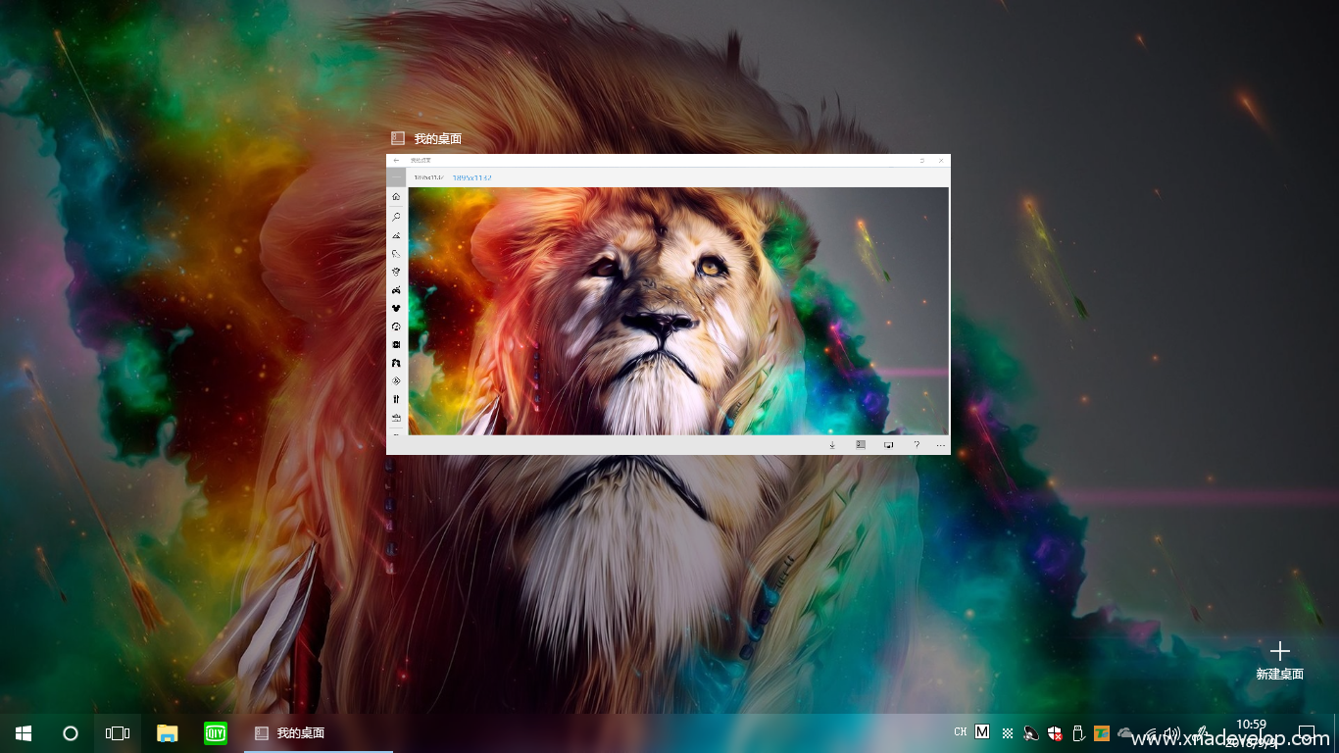Viewport: 1339px width, 753px height.
Task: Toggle the M input method mode icon
Action: pos(982,732)
